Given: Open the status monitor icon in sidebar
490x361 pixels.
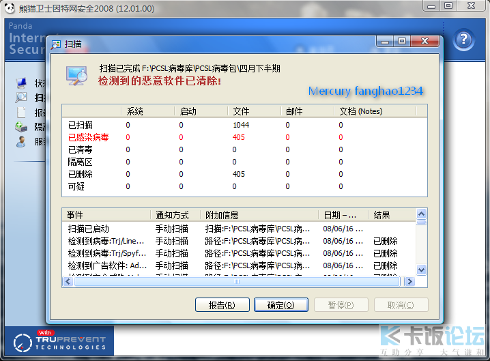Looking at the screenshot, I should coord(22,83).
